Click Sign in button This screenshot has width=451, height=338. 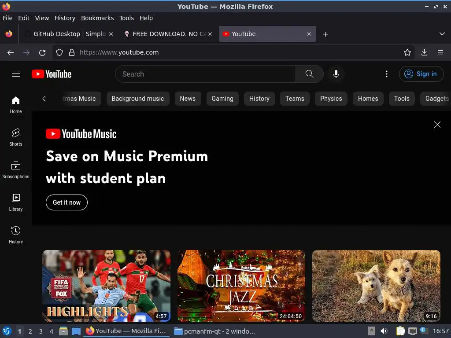[x=421, y=74]
